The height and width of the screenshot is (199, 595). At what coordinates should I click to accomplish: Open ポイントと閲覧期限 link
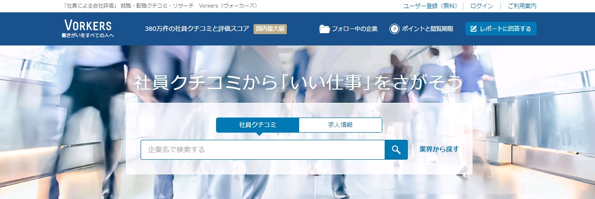point(427,29)
